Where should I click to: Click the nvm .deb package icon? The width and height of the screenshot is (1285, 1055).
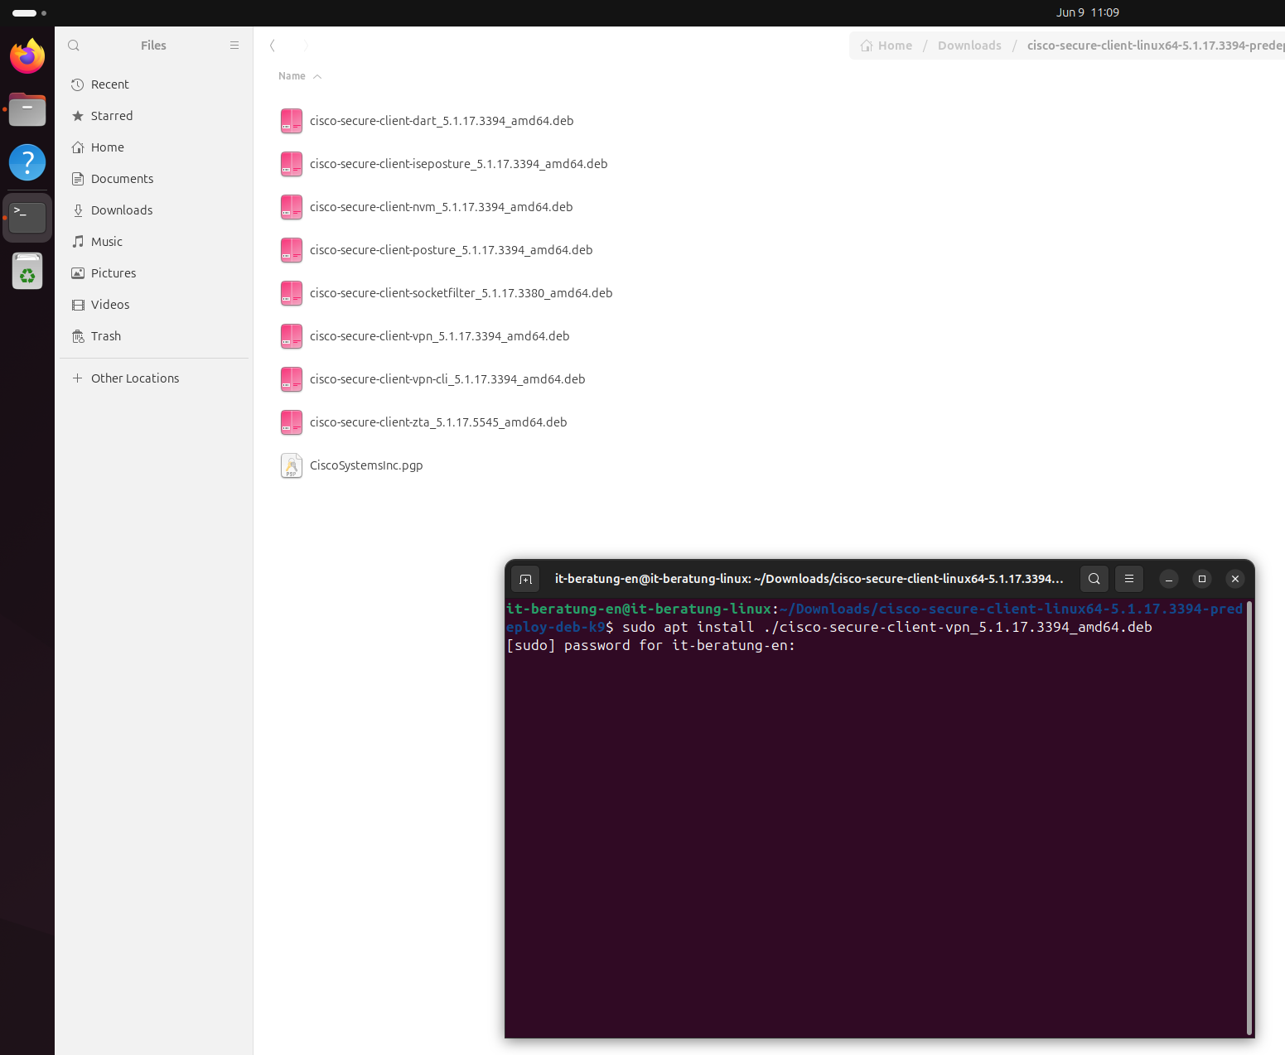(x=292, y=207)
